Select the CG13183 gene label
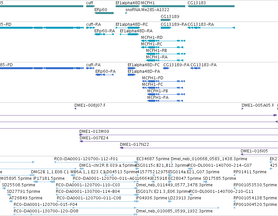The height and width of the screenshot is (216, 278). pos(197,3)
